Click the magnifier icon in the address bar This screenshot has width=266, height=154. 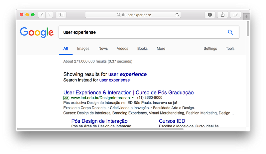point(119,15)
